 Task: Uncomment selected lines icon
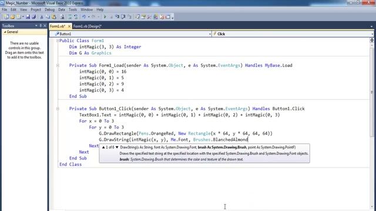pyautogui.click(x=76, y=17)
